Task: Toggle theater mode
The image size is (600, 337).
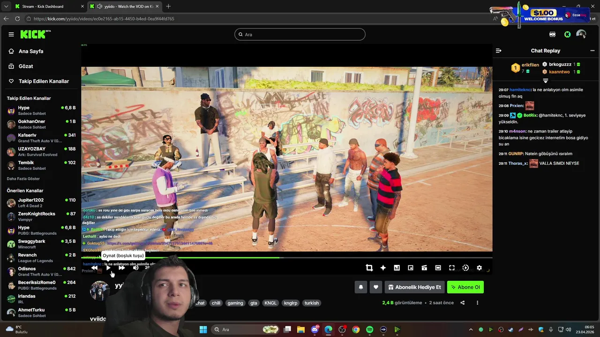Action: coord(438,268)
